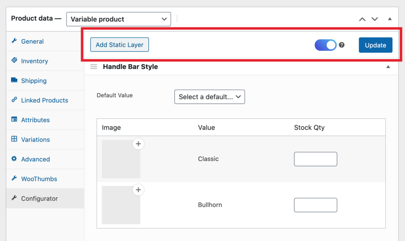This screenshot has width=405, height=241.
Task: Toggle the configurator enable switch
Action: coord(325,45)
